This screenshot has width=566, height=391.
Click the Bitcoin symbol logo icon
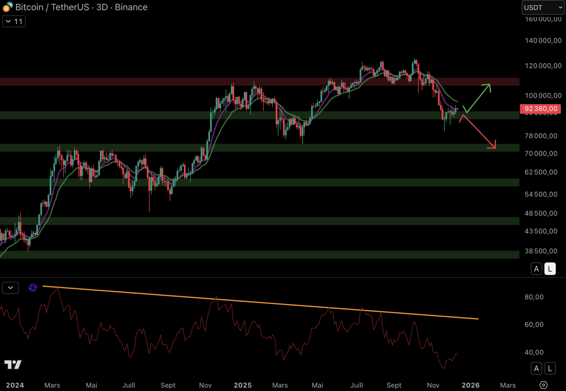coord(7,7)
